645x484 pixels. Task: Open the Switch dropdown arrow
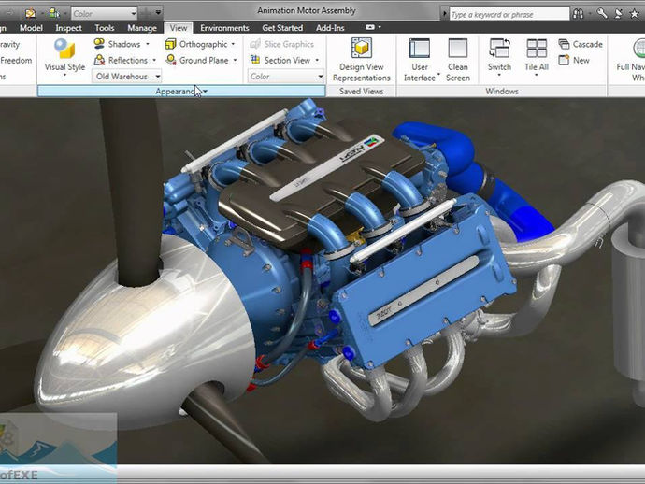(x=499, y=76)
